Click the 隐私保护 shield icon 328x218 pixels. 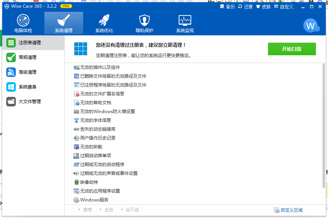[144, 20]
